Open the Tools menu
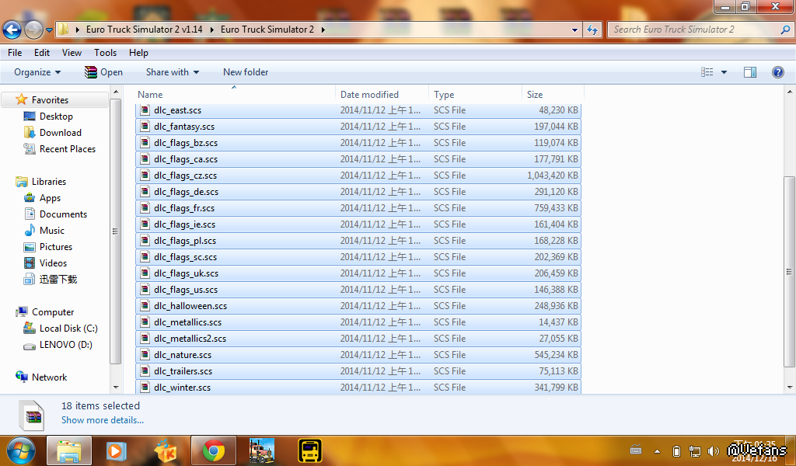796x466 pixels. pyautogui.click(x=105, y=53)
